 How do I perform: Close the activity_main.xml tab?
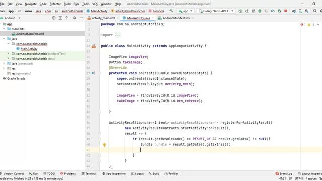coord(118,18)
